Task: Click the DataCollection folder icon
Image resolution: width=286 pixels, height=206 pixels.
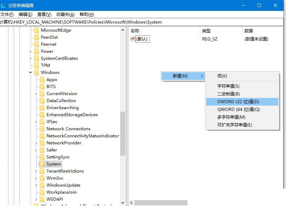Action: pos(42,101)
